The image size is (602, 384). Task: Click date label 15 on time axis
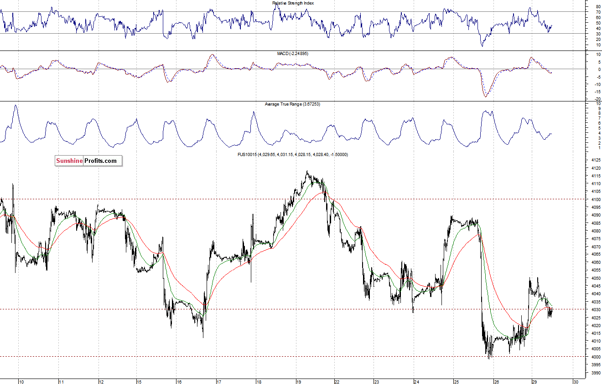click(140, 381)
